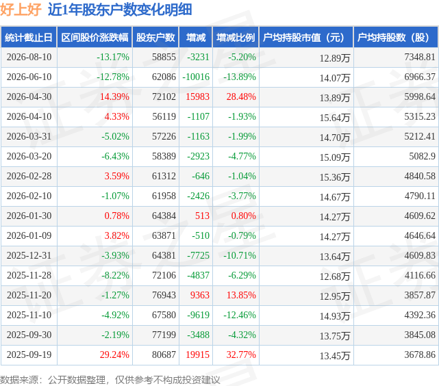Image resolution: width=439 pixels, height=386 pixels.
Task: Click the 区间股价涨跌幅 column header
Action: tap(95, 37)
